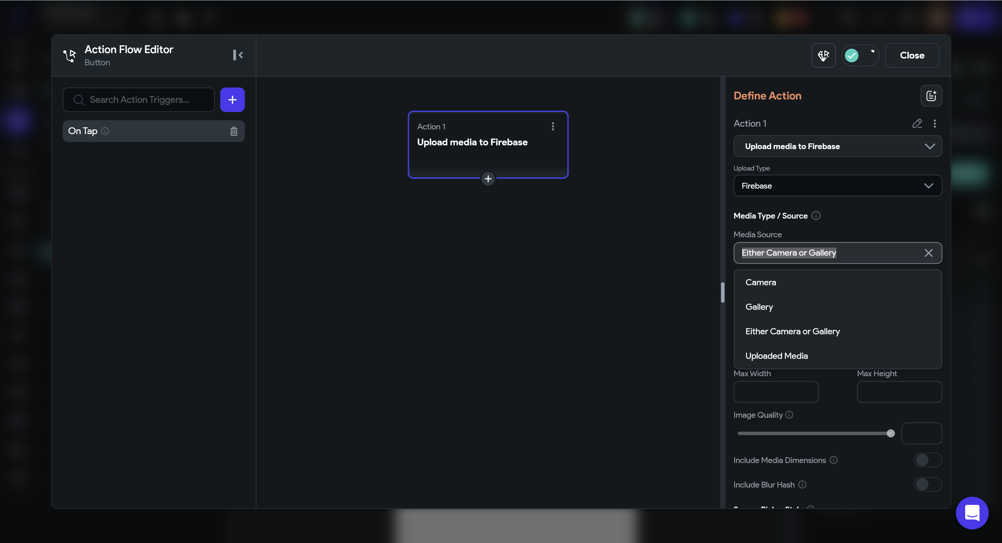Image resolution: width=1002 pixels, height=543 pixels.
Task: Click the edit pencil icon for Action 1
Action: [917, 124]
